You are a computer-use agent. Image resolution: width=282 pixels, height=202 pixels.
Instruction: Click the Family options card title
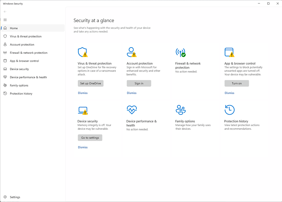[x=185, y=121]
